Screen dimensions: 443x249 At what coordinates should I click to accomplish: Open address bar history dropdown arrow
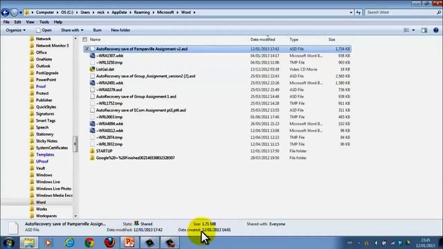pyautogui.click(x=351, y=12)
